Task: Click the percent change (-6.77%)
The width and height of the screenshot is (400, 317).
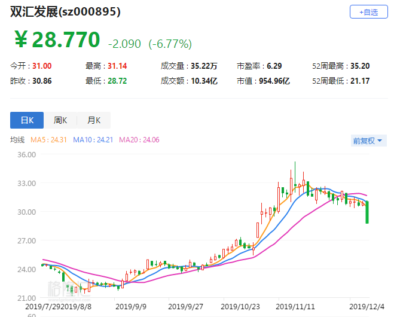Action: tap(170, 44)
